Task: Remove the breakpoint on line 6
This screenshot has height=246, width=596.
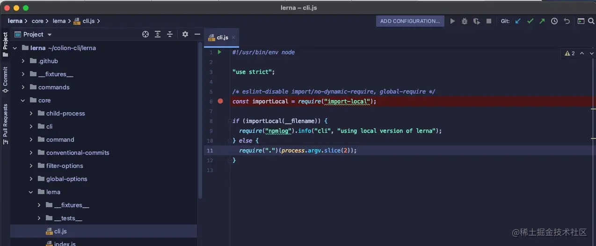Action: [x=220, y=101]
